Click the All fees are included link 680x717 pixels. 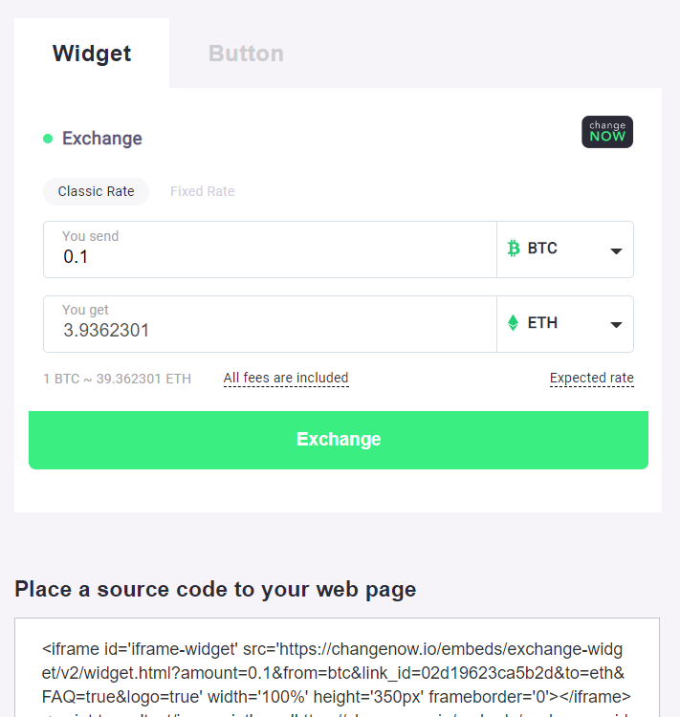[x=286, y=379]
